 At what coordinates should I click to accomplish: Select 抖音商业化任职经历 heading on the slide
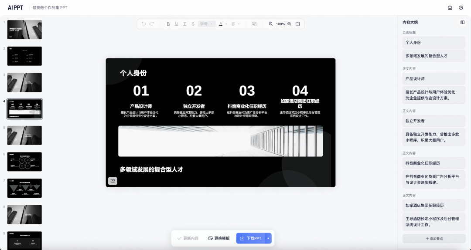(247, 106)
